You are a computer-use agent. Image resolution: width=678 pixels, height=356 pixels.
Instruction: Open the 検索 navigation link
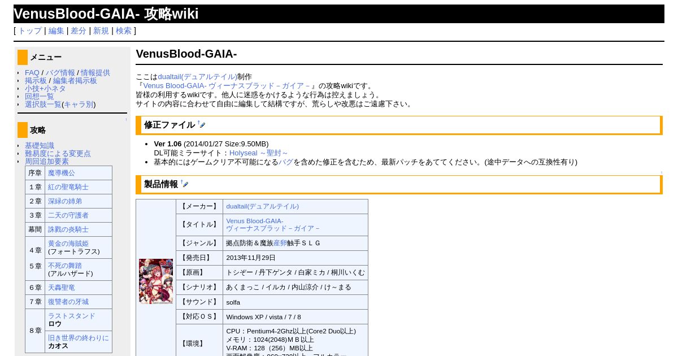tap(124, 31)
